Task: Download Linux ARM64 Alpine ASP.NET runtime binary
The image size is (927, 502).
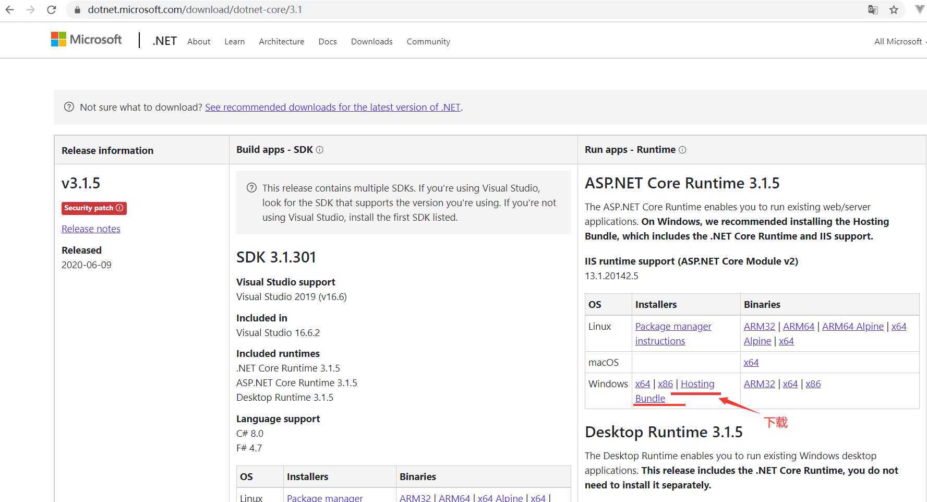Action: click(x=852, y=326)
